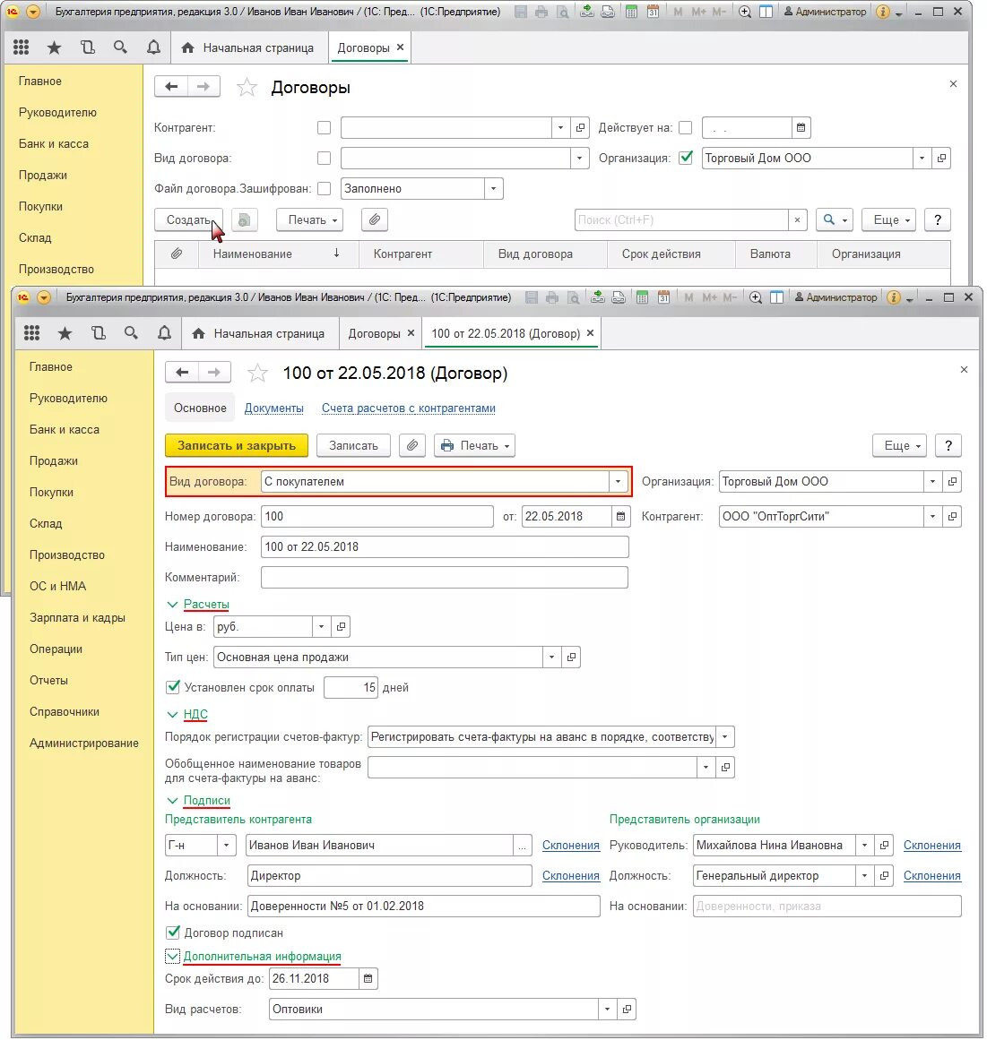The width and height of the screenshot is (987, 1040).
Task: Open Г-н title dropdown
Action: [226, 845]
